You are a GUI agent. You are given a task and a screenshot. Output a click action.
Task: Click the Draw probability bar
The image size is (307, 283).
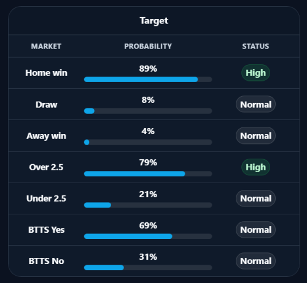click(148, 111)
